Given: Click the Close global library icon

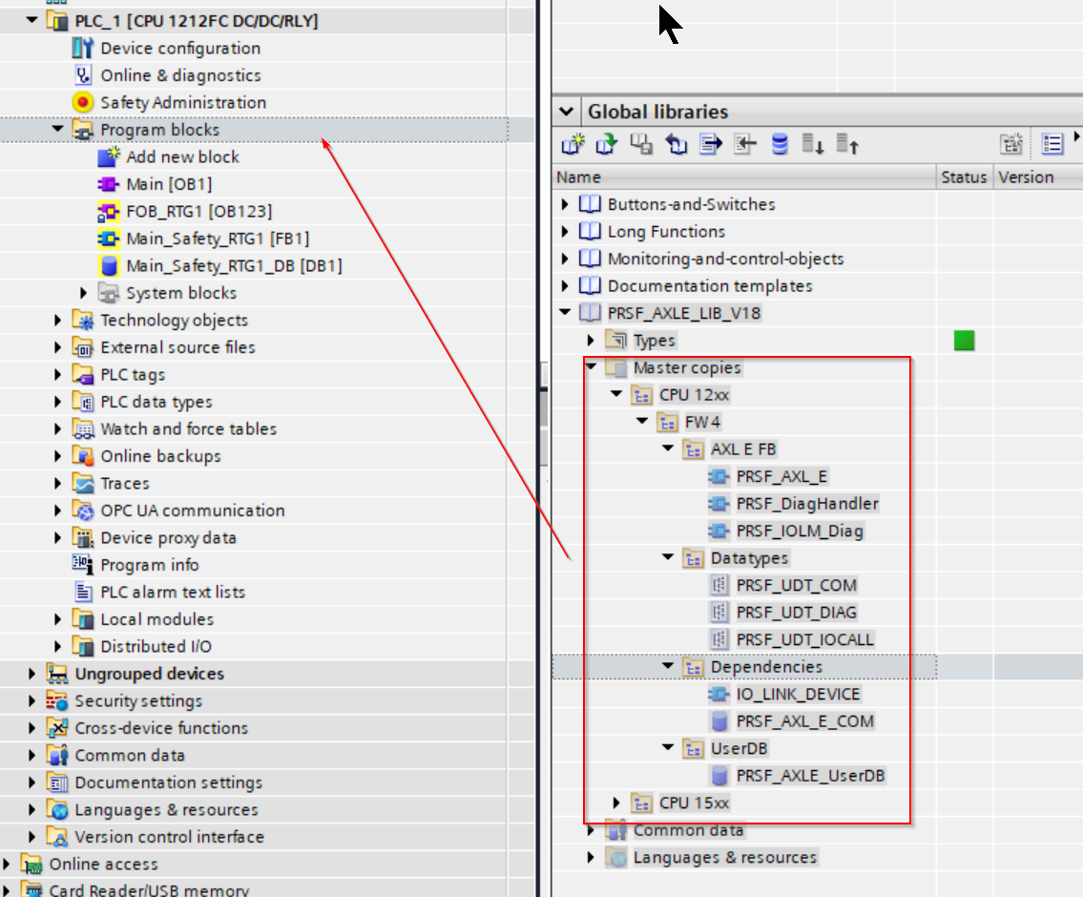Looking at the screenshot, I should pos(677,144).
